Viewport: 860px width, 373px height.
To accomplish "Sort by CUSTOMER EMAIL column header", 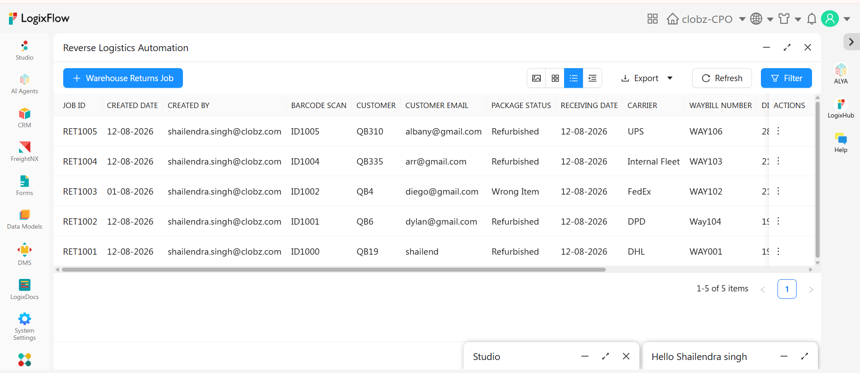I will pyautogui.click(x=437, y=105).
